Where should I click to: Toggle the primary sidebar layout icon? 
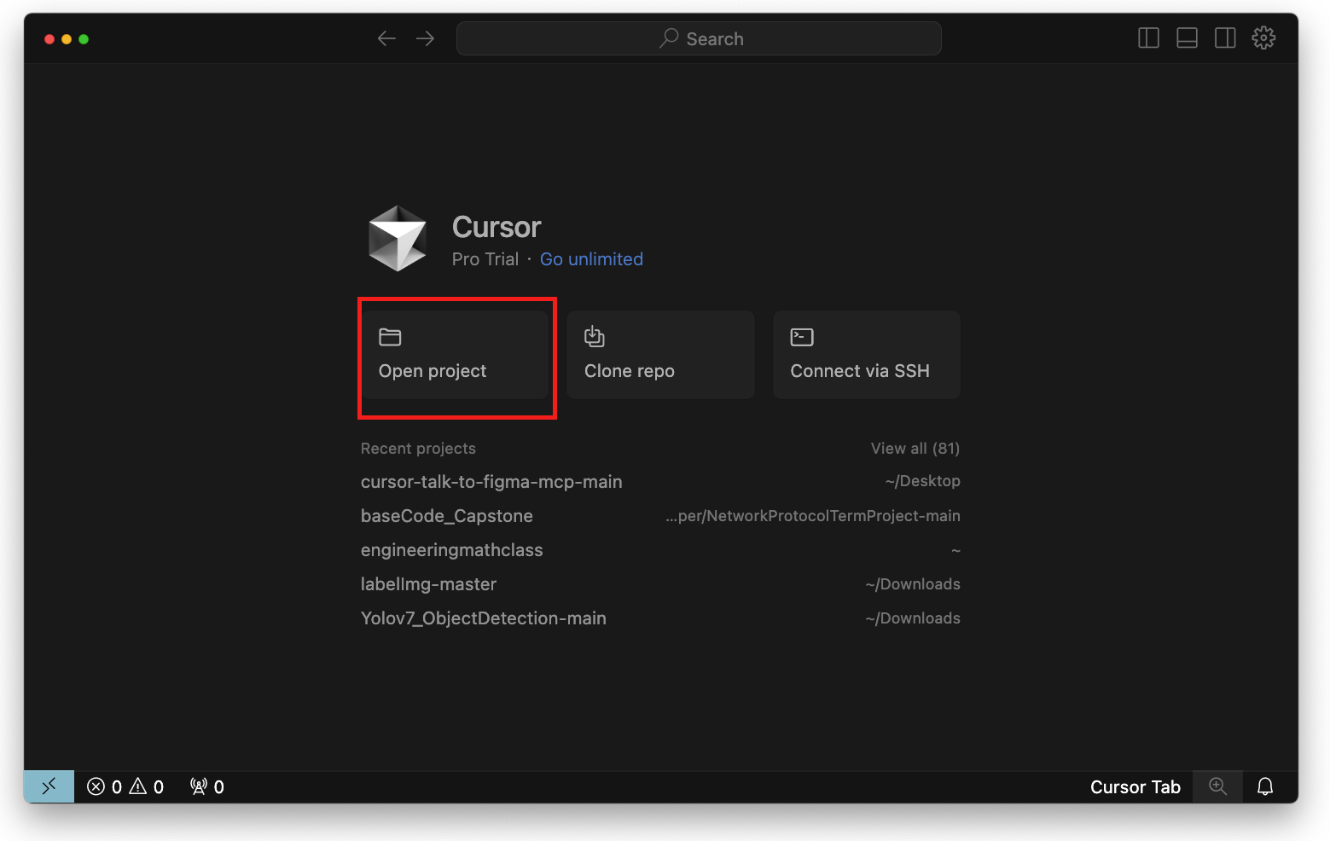tap(1148, 38)
